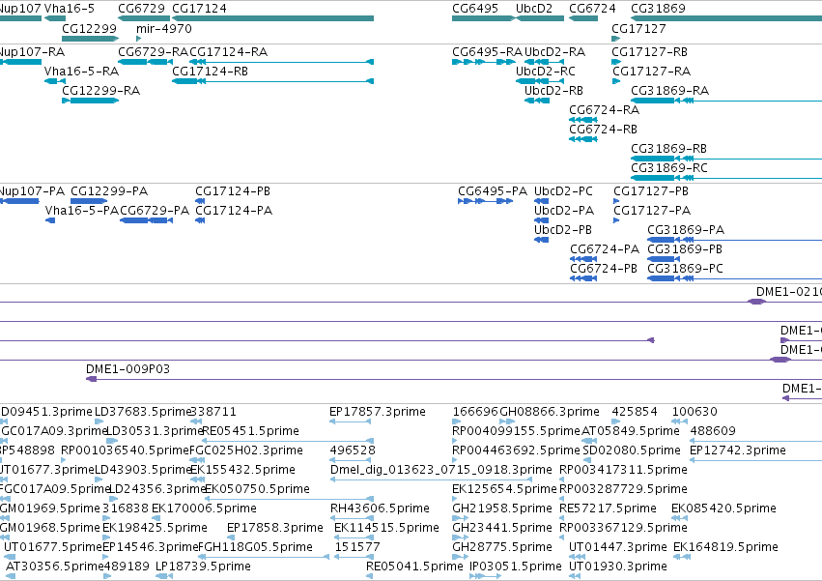
Task: Click transcript UbcD2-RC
Action: click(540, 81)
